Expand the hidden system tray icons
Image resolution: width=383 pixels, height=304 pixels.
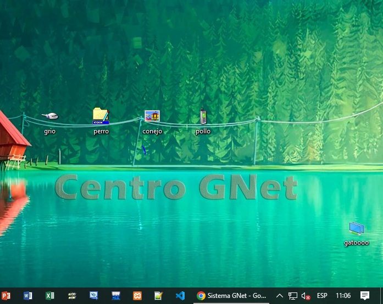[x=280, y=296]
